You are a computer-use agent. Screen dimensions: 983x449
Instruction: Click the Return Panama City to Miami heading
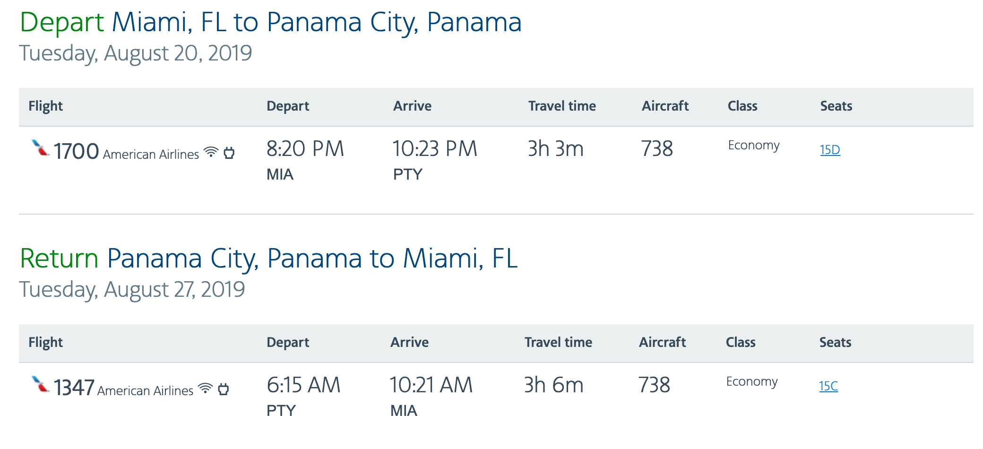pyautogui.click(x=268, y=259)
